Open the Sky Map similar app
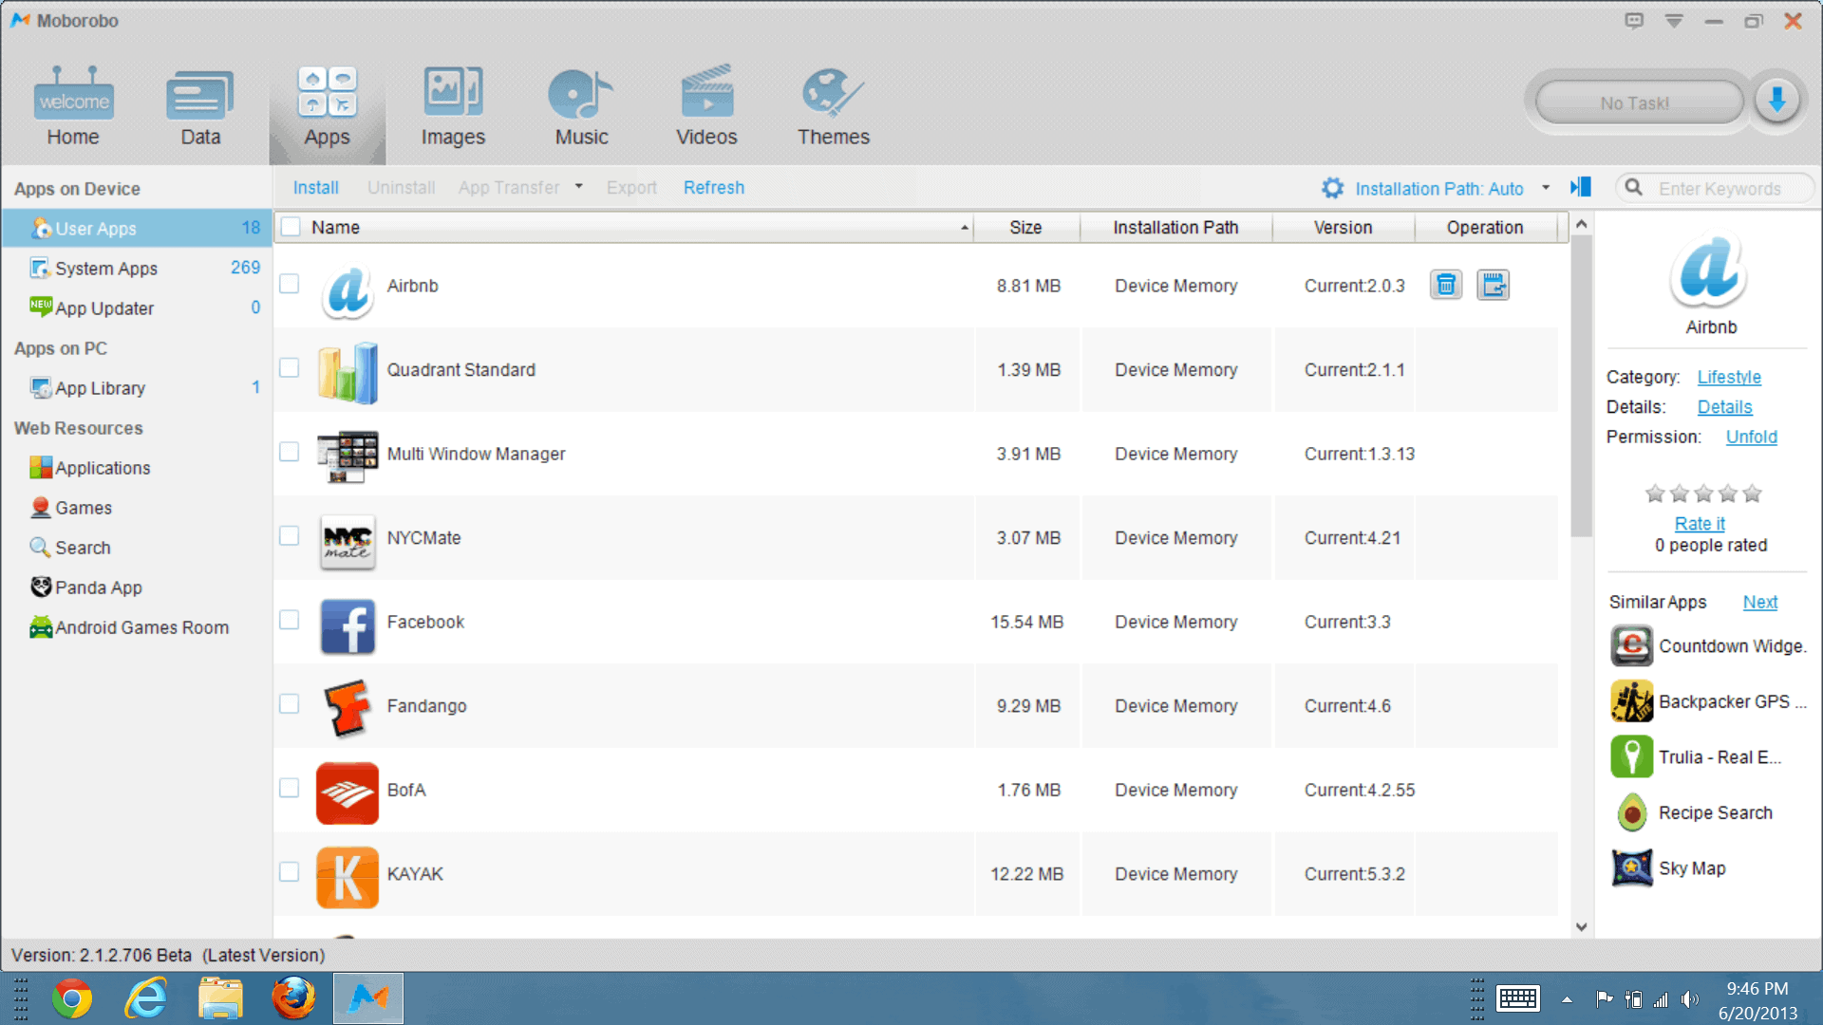The height and width of the screenshot is (1025, 1823). (x=1668, y=868)
